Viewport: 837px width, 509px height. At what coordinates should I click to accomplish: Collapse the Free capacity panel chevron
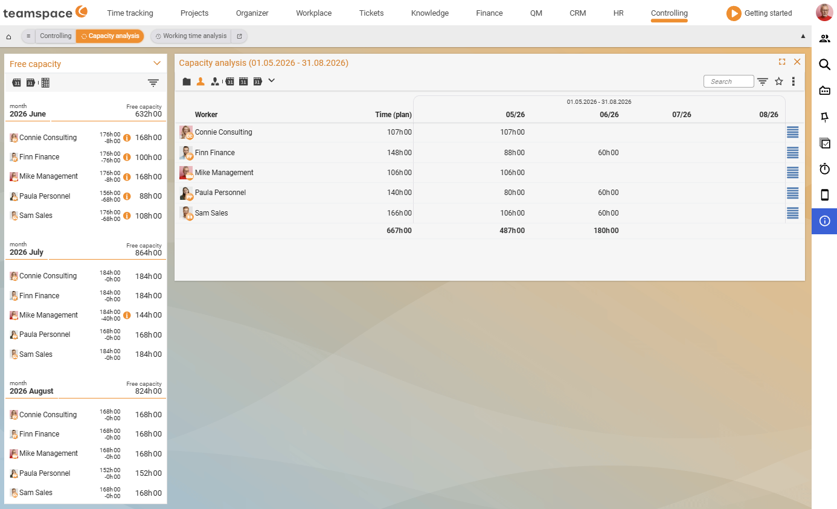(x=157, y=63)
